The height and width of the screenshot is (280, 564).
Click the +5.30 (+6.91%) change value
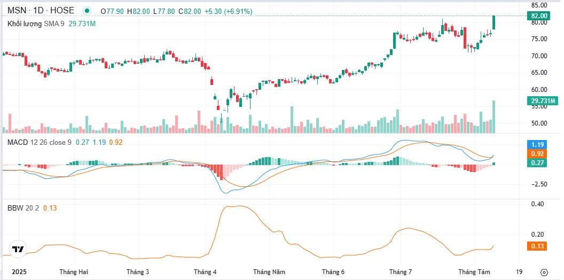click(228, 12)
